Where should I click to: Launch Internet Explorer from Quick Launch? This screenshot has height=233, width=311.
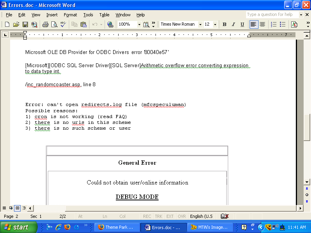coord(58,227)
